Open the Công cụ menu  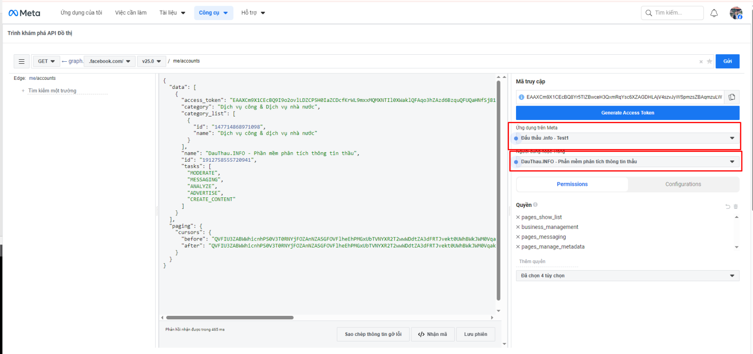pyautogui.click(x=213, y=13)
